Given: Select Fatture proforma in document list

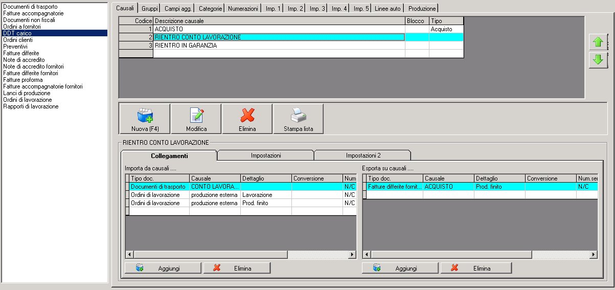Looking at the screenshot, I should (54, 79).
